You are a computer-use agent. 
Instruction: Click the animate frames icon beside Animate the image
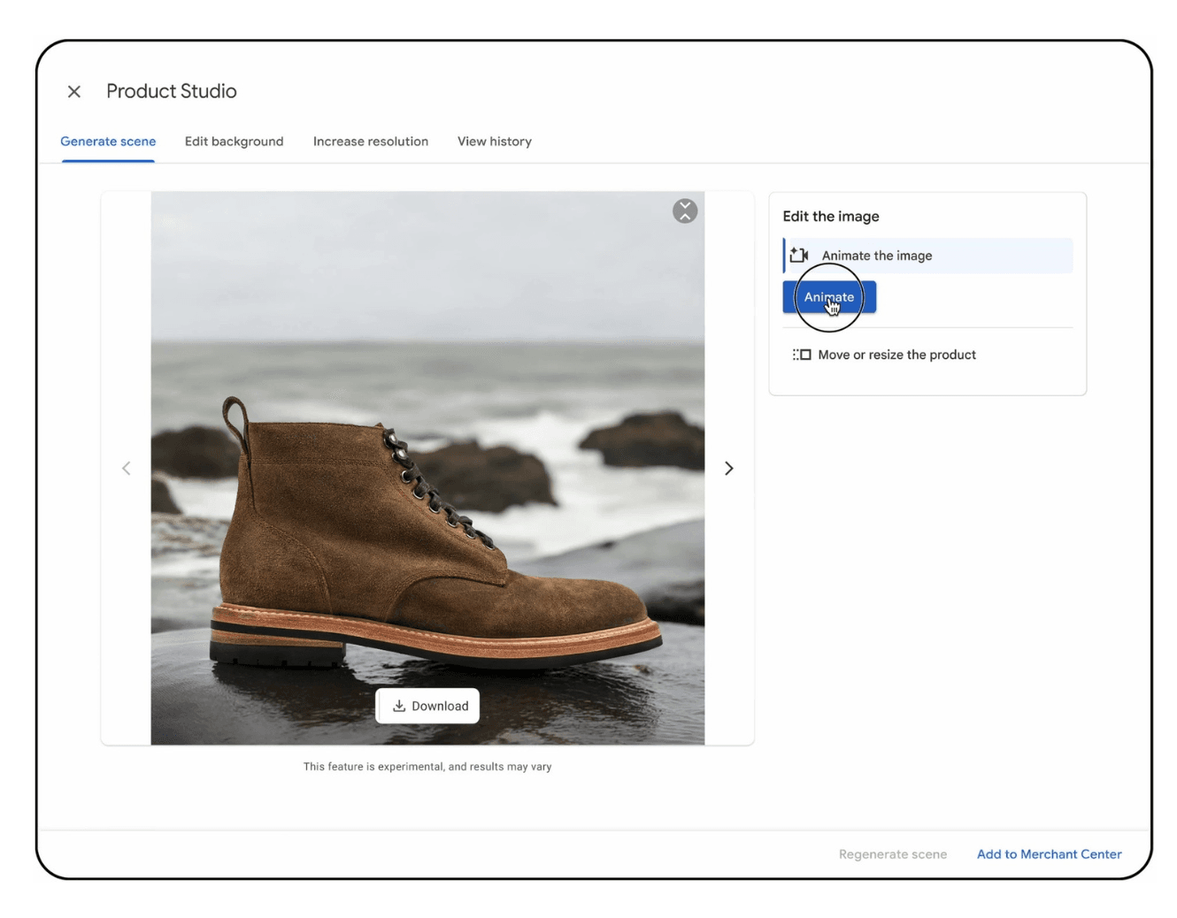(798, 255)
